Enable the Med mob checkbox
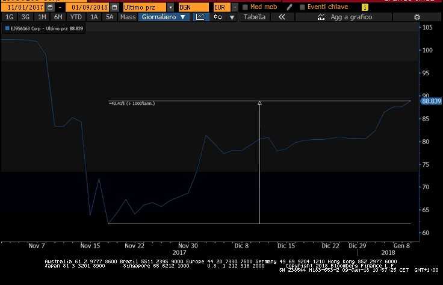 (x=245, y=7)
